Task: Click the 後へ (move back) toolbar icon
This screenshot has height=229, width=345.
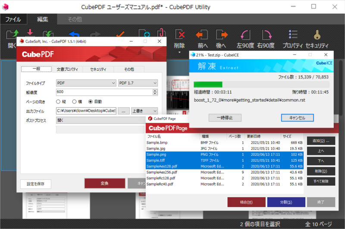Action: point(221,35)
